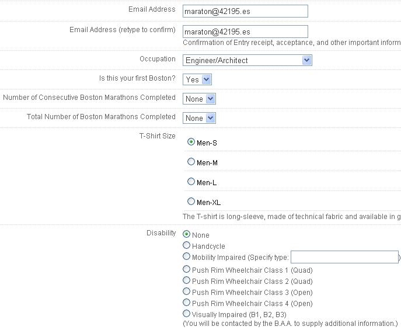Screen dimensions: 401x330
Task: Click the retype Email Address confirmation field
Action: [x=245, y=32]
